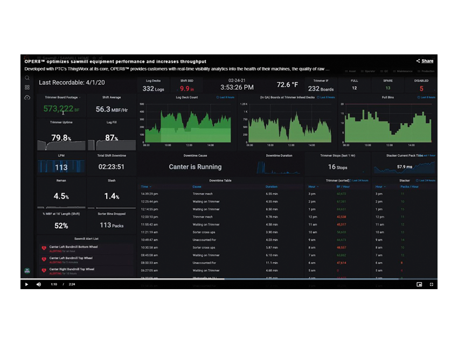The image size is (458, 343).
Task: Open picture-in-picture mode for the video
Action: [x=419, y=284]
